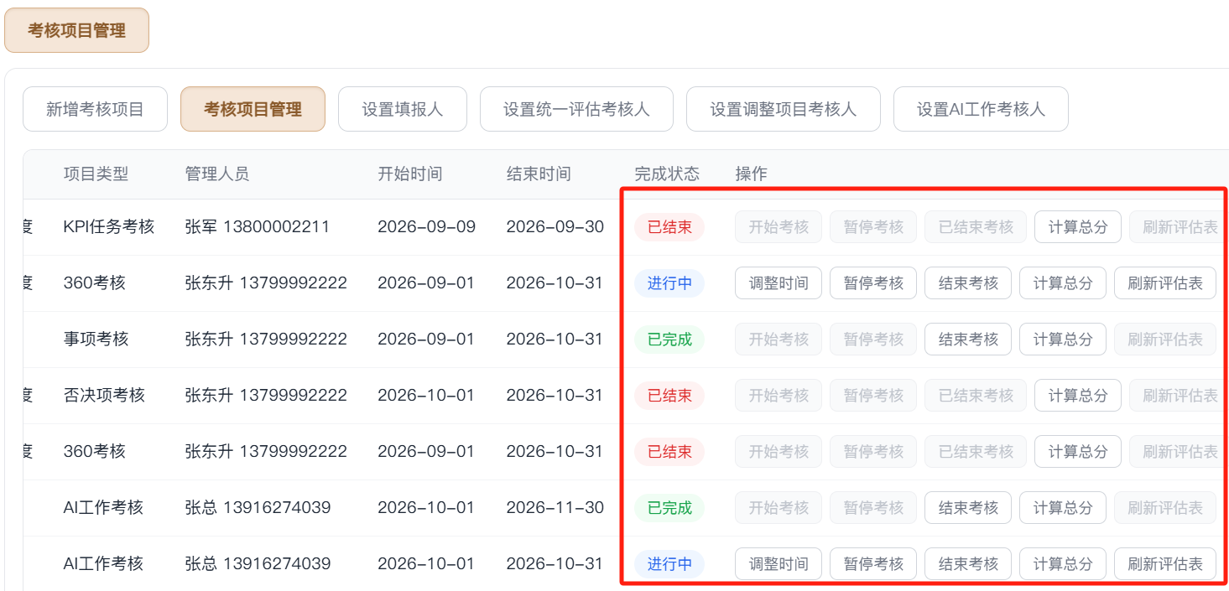Click the 进行中 badge in the AI工作考核 row
Image resolution: width=1229 pixels, height=591 pixels.
669,563
